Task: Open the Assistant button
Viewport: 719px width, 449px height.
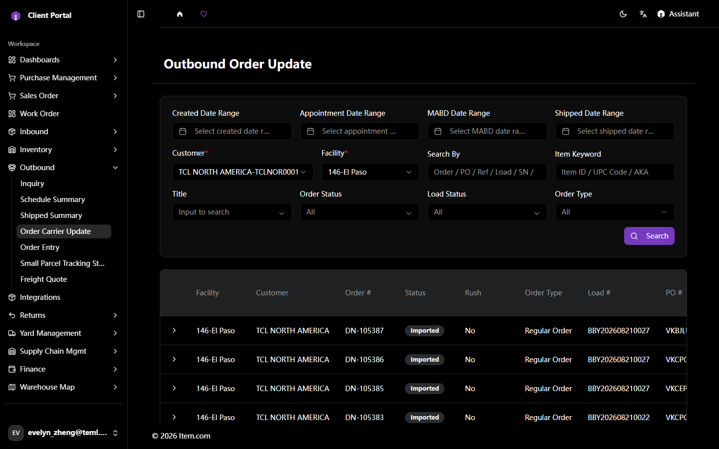Action: [678, 14]
